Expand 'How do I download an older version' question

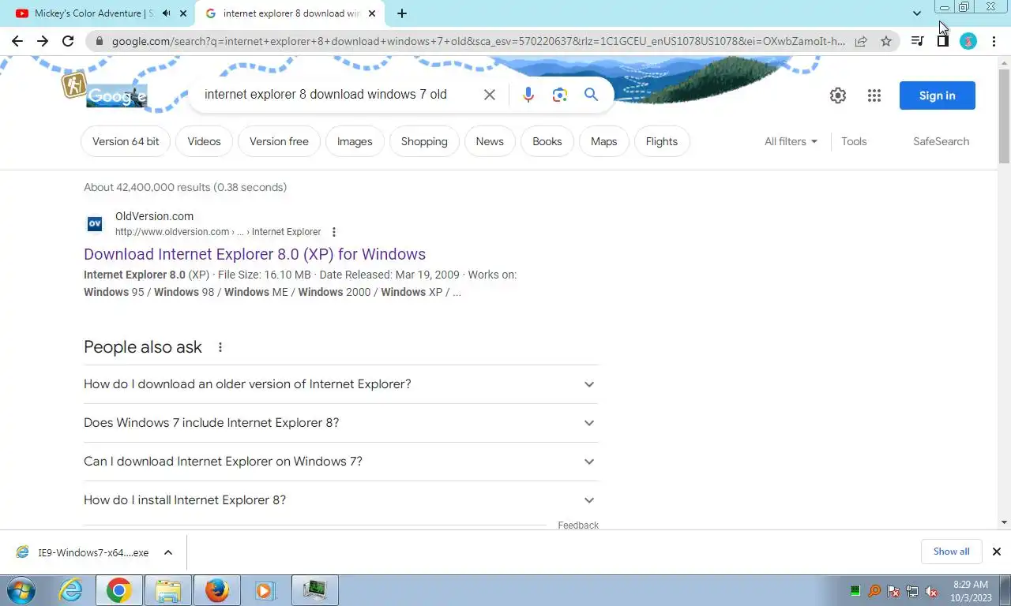[x=340, y=384]
